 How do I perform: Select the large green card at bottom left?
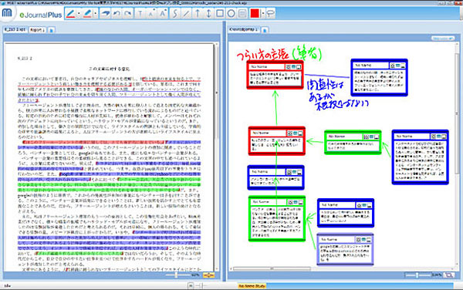tap(277, 219)
